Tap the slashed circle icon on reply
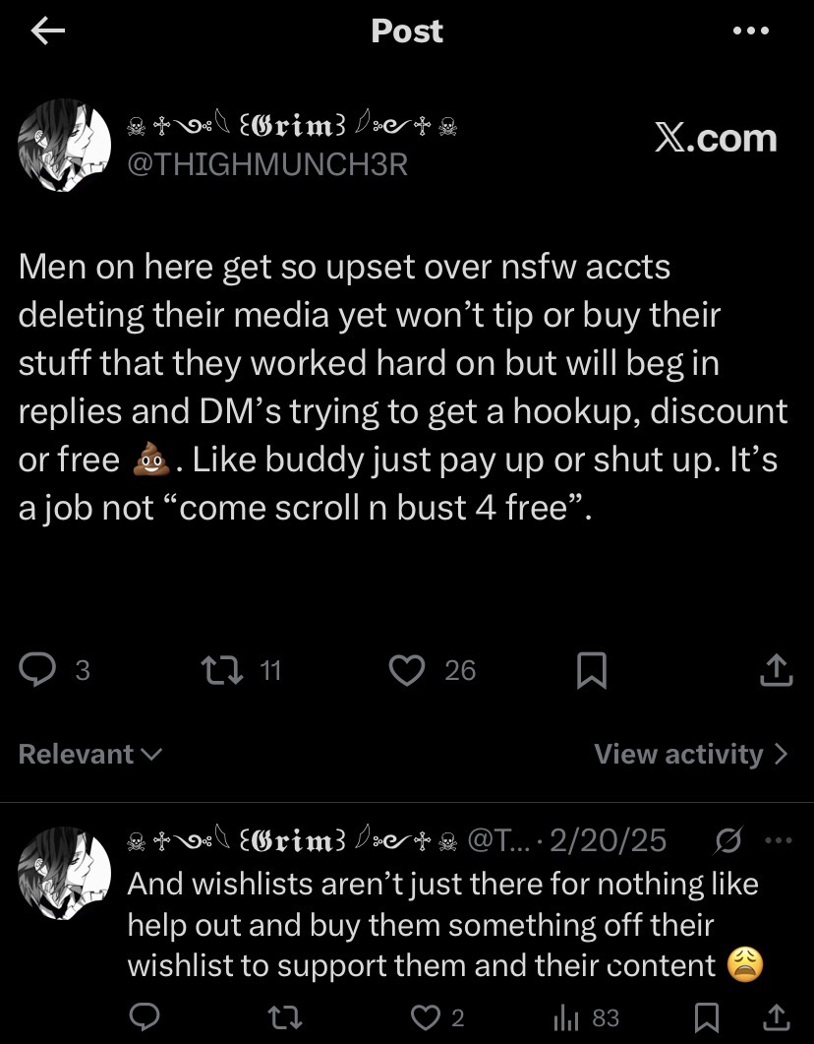Viewport: 814px width, 1044px height. [x=730, y=840]
